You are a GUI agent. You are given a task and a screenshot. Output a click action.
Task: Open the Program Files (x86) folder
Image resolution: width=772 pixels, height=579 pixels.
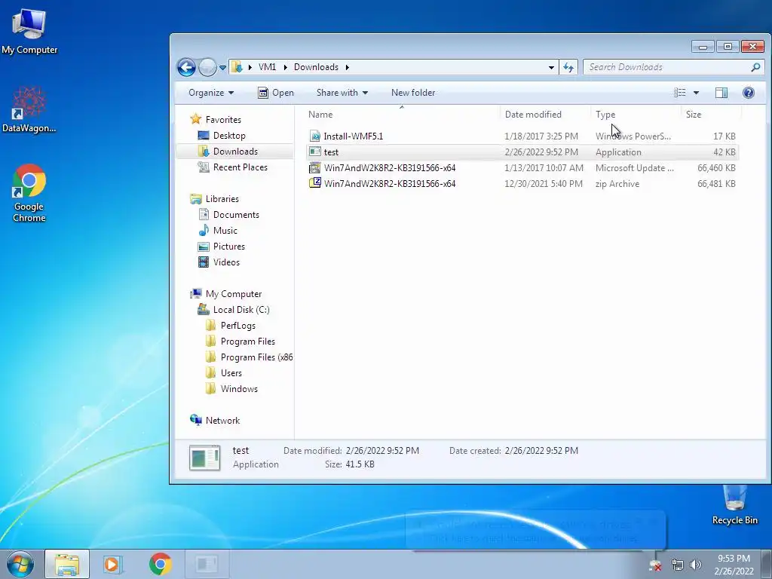point(256,357)
